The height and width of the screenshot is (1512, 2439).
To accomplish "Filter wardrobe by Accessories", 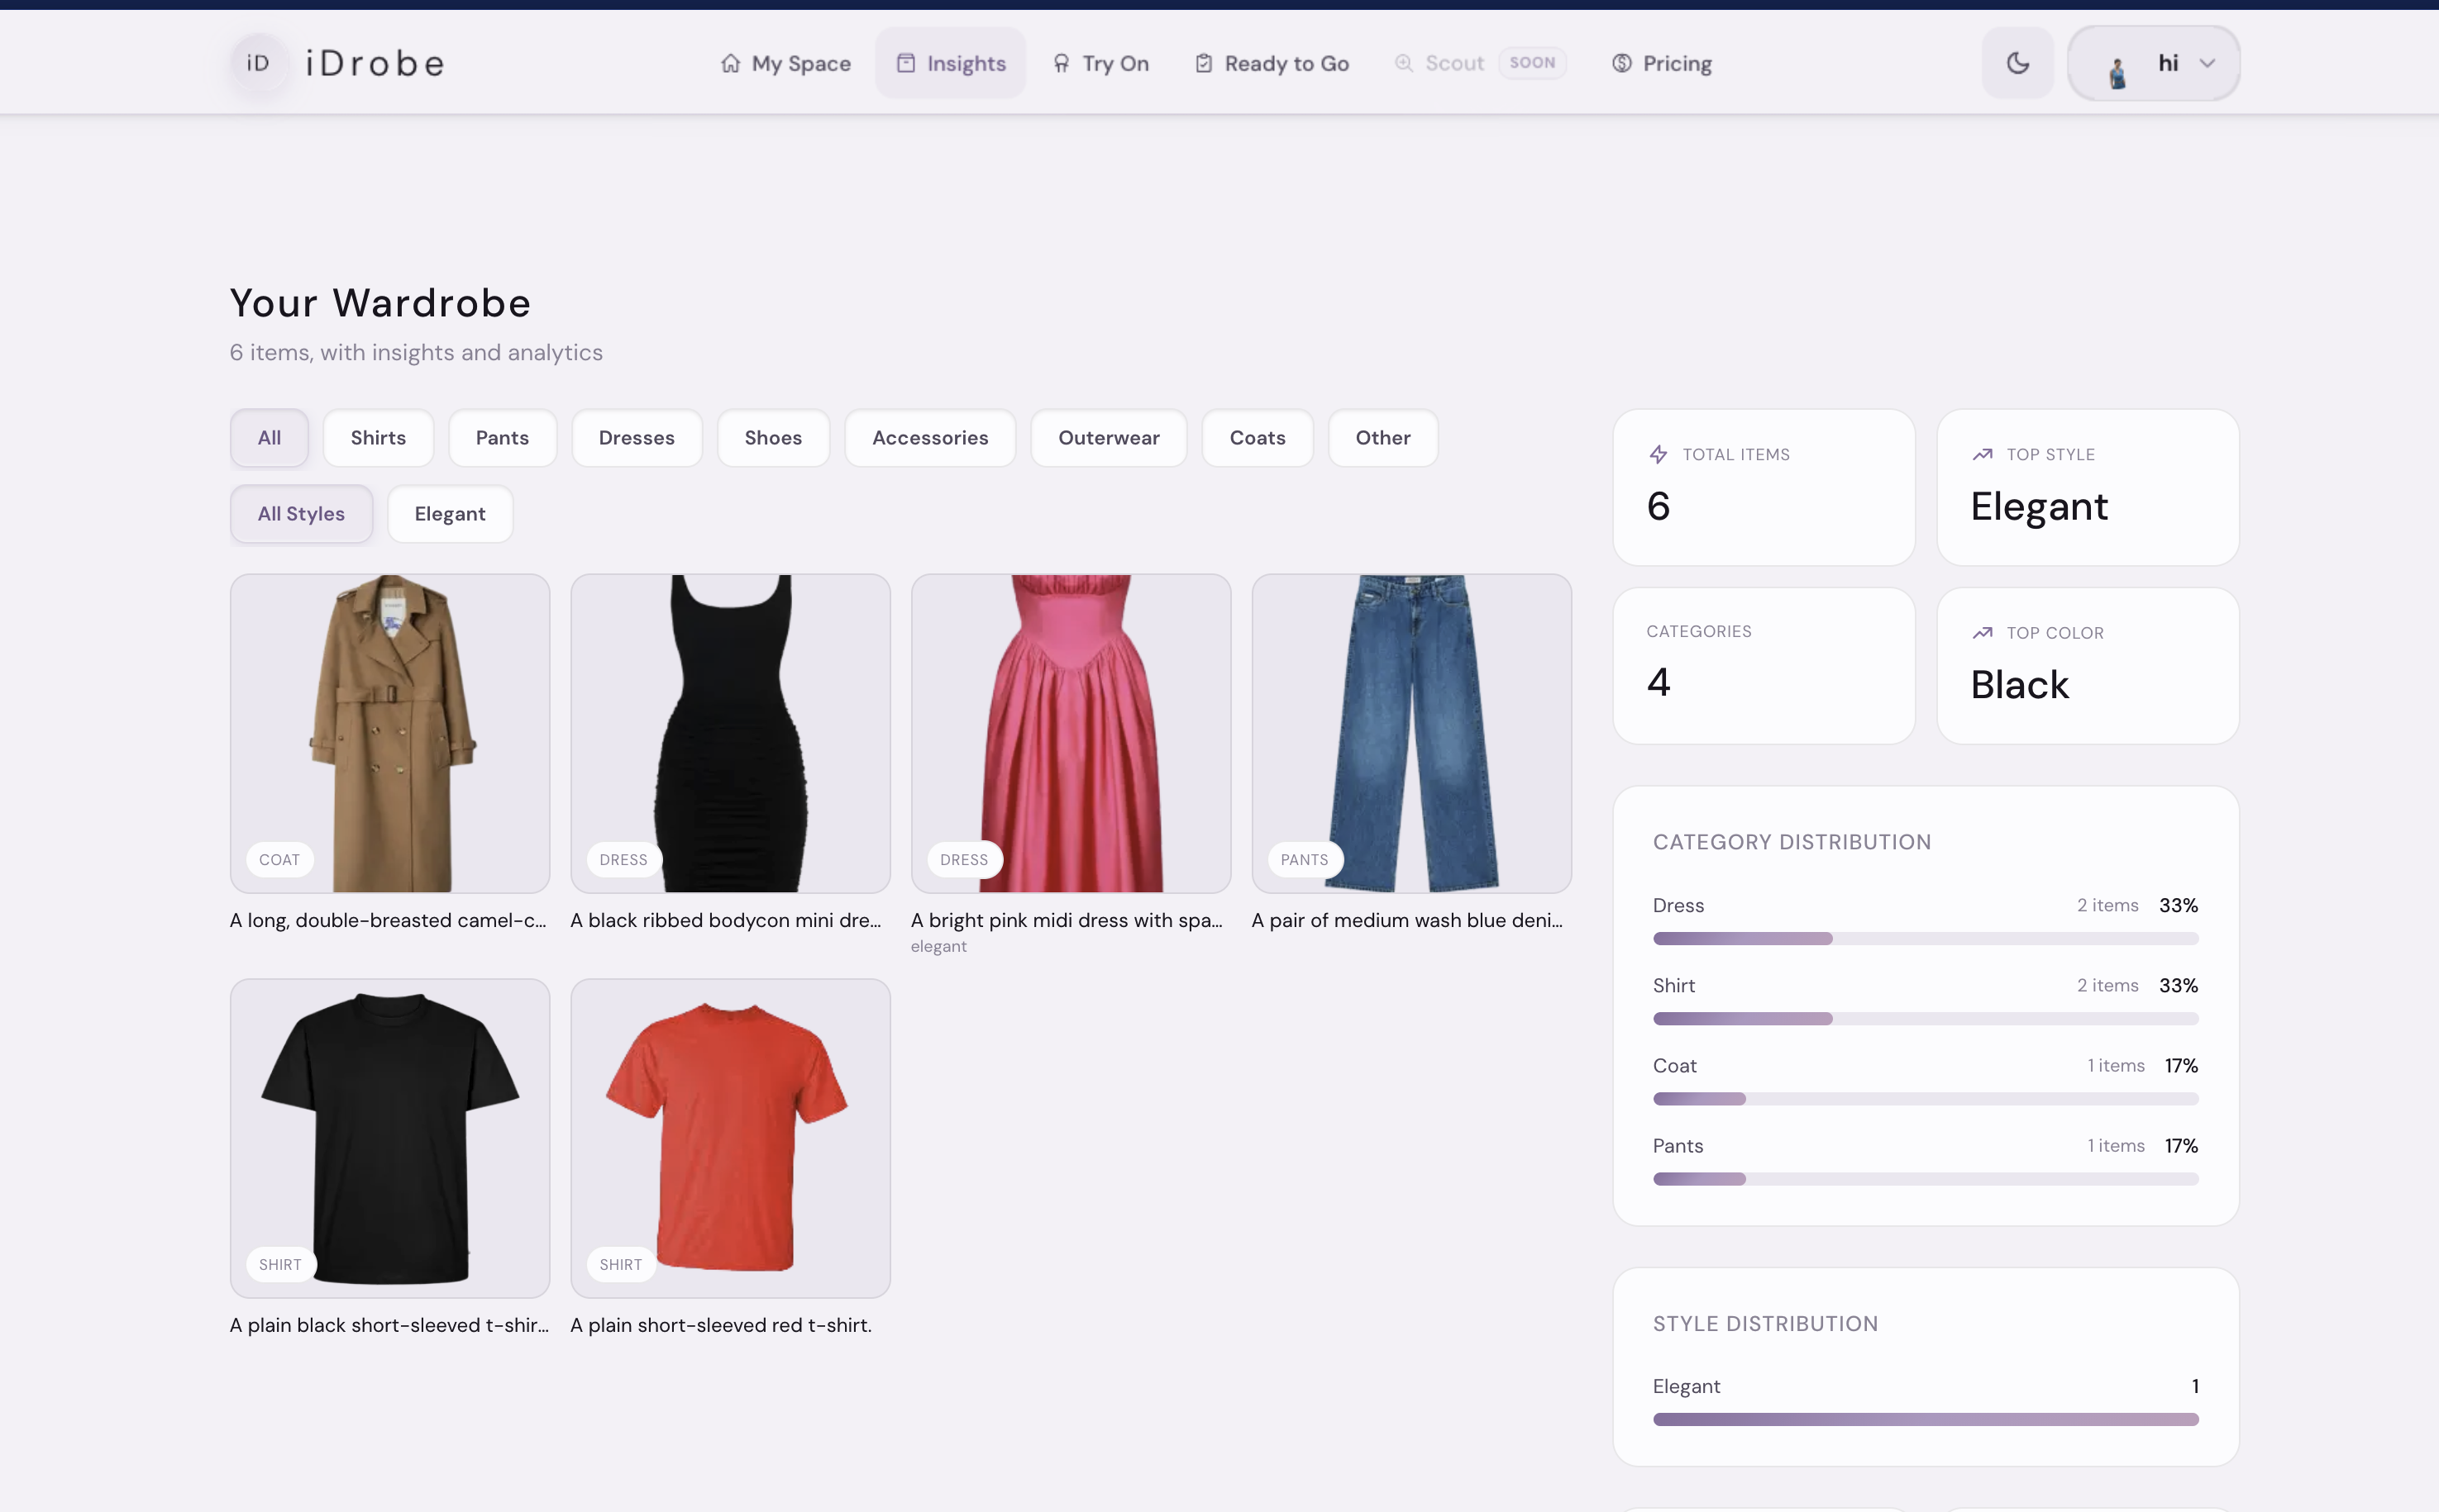I will tap(930, 438).
